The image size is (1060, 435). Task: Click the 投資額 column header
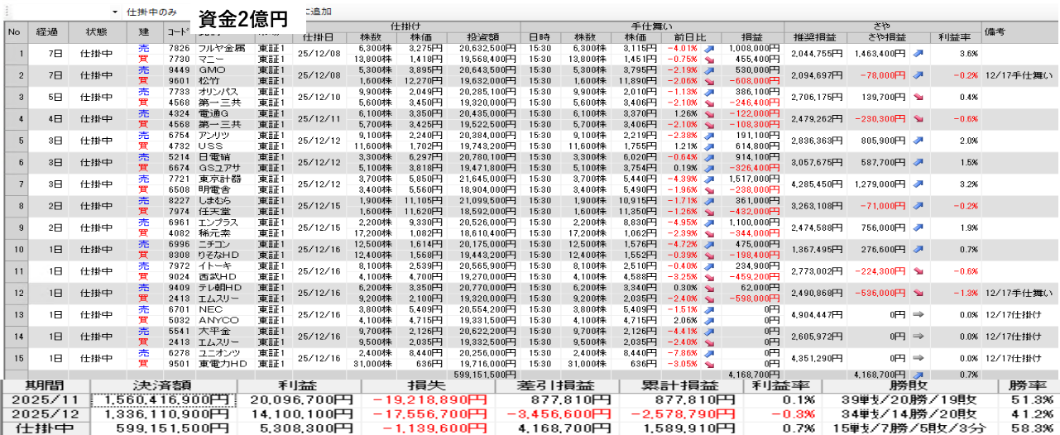(482, 38)
